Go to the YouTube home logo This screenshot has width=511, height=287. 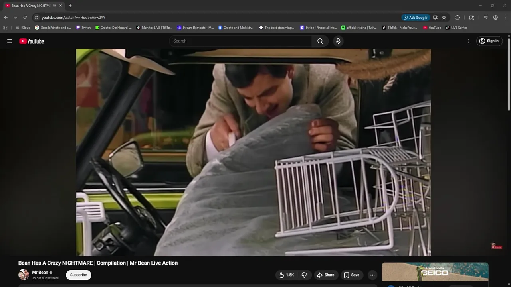pyautogui.click(x=32, y=41)
